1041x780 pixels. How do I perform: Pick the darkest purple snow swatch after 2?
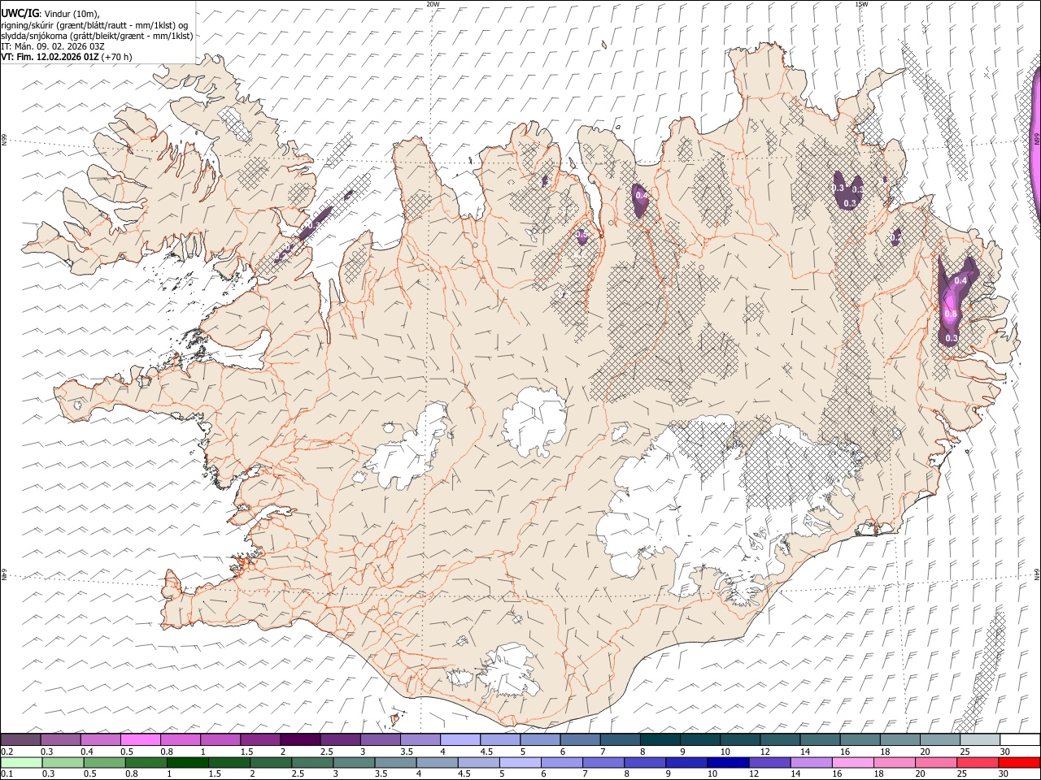pos(300,739)
